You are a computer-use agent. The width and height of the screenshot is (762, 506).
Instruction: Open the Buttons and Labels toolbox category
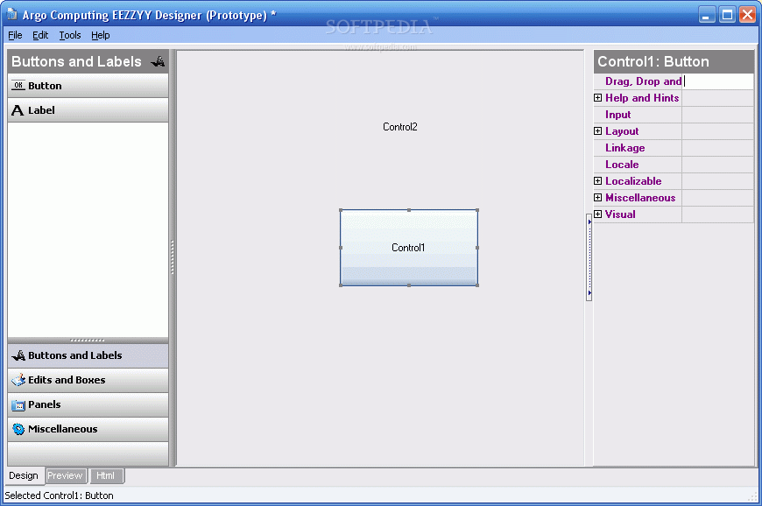point(88,355)
